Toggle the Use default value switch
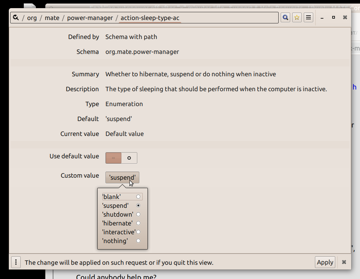The width and height of the screenshot is (360, 279). point(121,158)
